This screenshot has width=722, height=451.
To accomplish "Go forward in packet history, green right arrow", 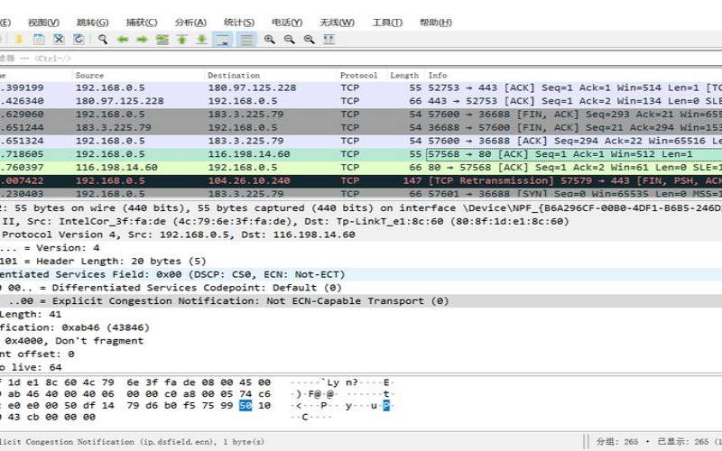I will pos(143,39).
